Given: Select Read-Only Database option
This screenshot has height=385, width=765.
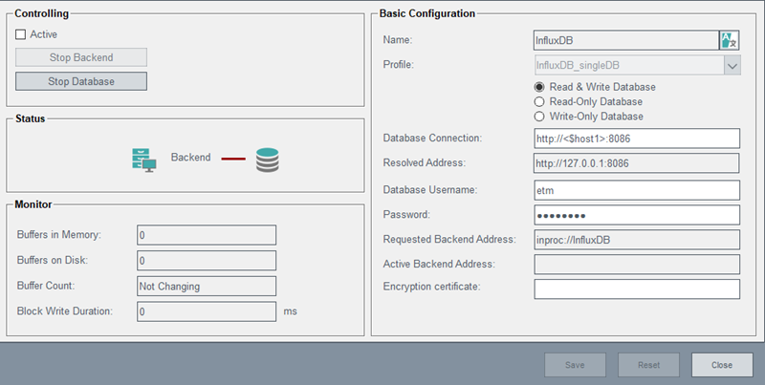Looking at the screenshot, I should pyautogui.click(x=540, y=101).
